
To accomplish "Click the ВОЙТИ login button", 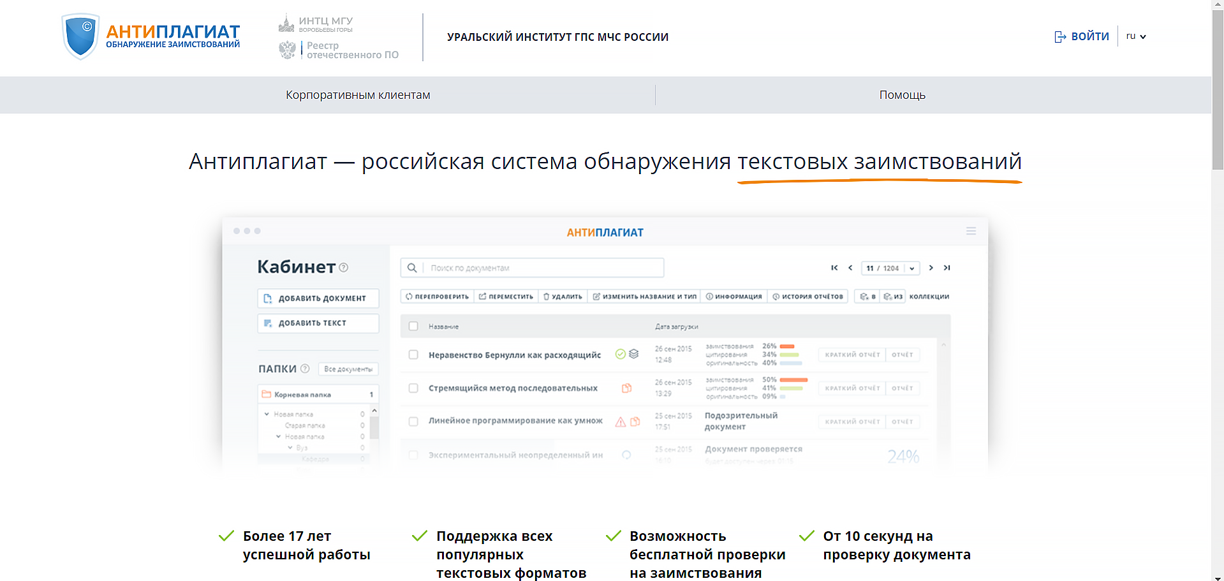I will click(x=1082, y=36).
